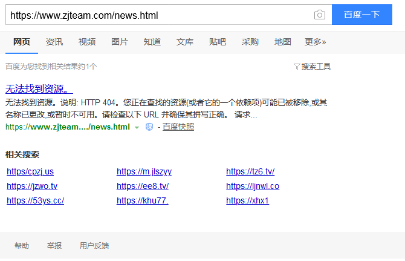
Task: Click related search https://ee8.tv/
Action: click(x=143, y=187)
